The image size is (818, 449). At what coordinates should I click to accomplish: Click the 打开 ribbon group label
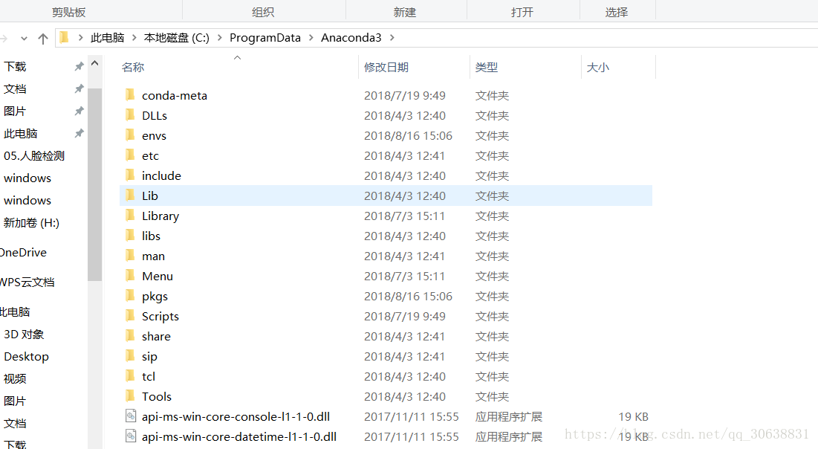(x=522, y=12)
